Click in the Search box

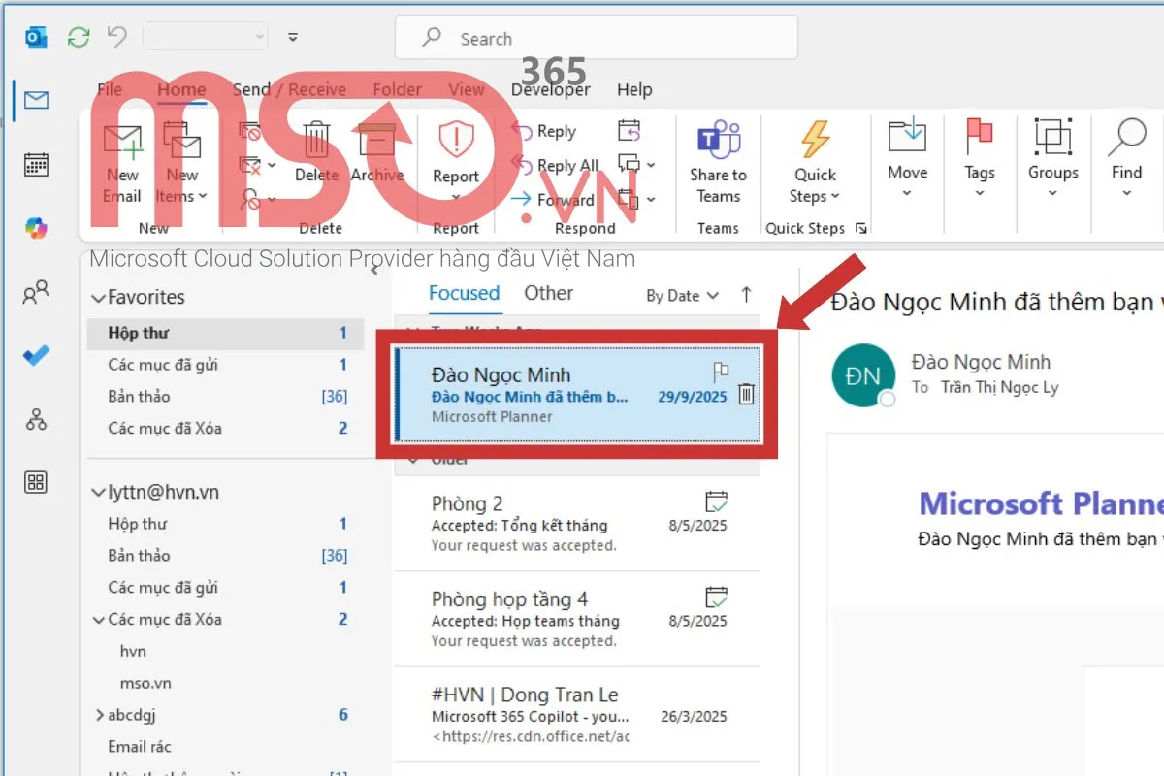tap(597, 39)
